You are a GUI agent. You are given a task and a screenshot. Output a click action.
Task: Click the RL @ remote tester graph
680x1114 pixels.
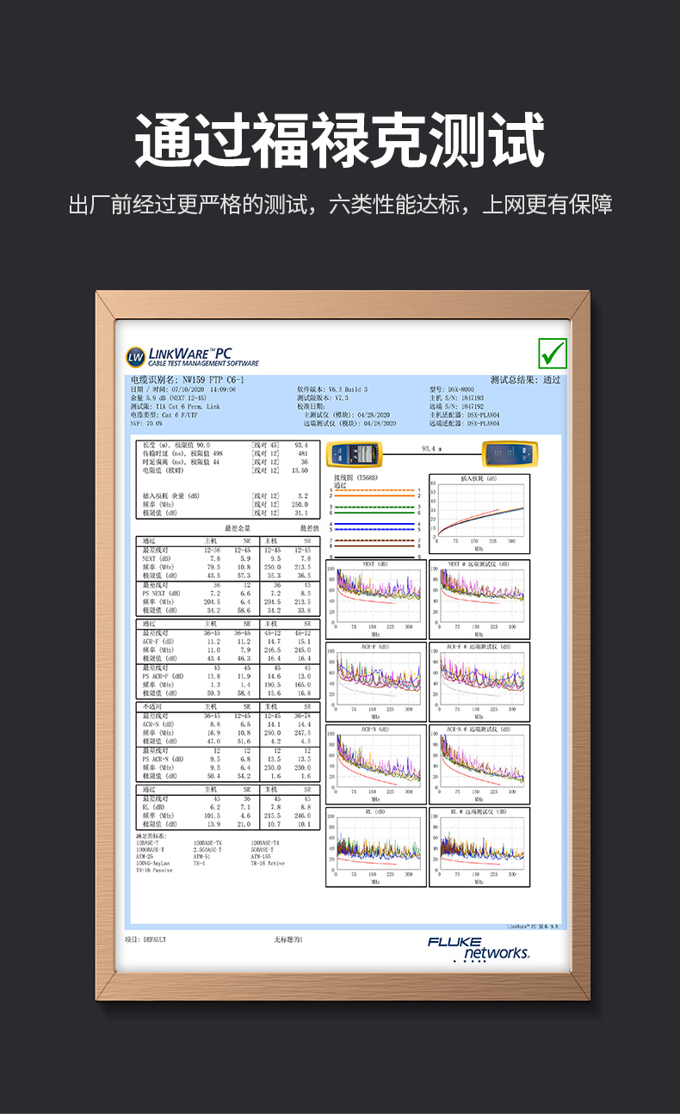(479, 846)
